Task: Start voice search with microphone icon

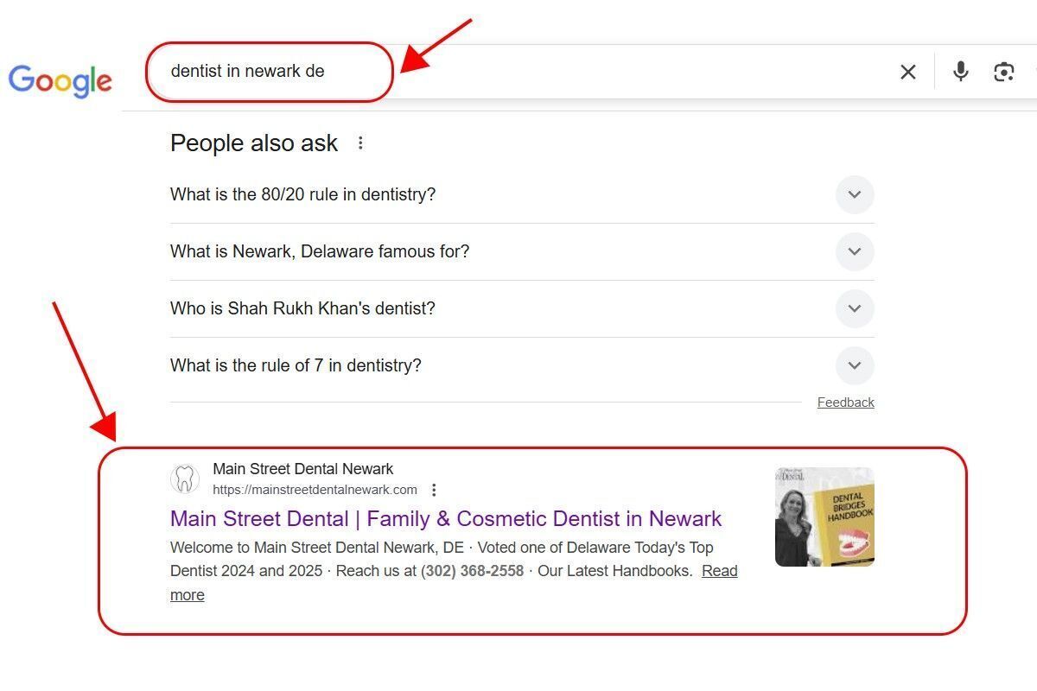Action: pyautogui.click(x=961, y=72)
